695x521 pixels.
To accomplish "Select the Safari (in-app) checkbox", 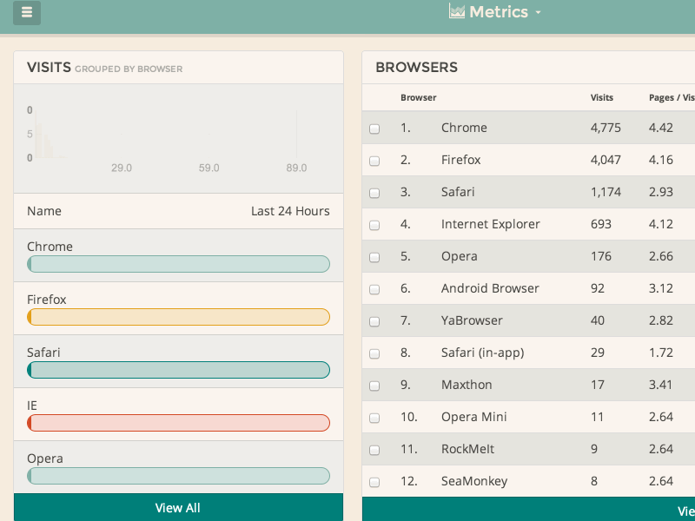I will (374, 353).
